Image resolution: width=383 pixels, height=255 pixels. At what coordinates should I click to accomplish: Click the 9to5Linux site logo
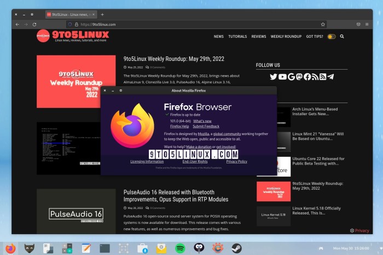tap(73, 36)
